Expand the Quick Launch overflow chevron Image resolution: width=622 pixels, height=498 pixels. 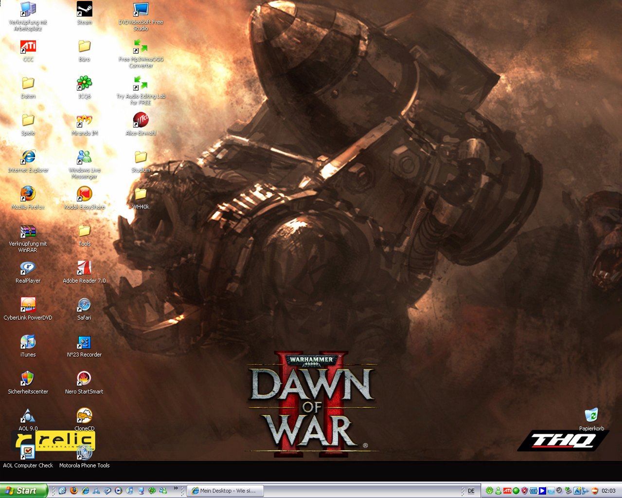176,489
